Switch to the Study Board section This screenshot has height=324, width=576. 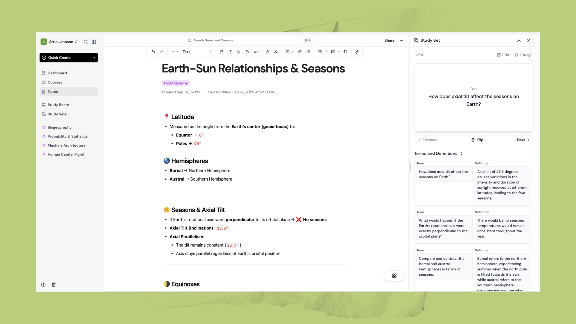tap(58, 105)
